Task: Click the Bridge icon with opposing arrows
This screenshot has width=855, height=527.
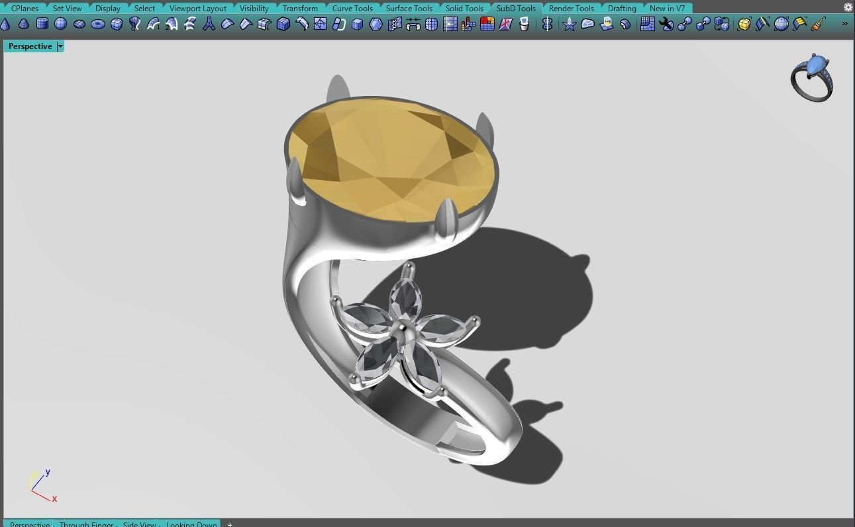Action: 413,24
